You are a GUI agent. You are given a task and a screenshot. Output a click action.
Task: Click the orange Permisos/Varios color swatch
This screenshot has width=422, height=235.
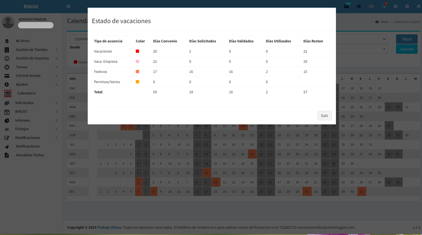pos(137,82)
